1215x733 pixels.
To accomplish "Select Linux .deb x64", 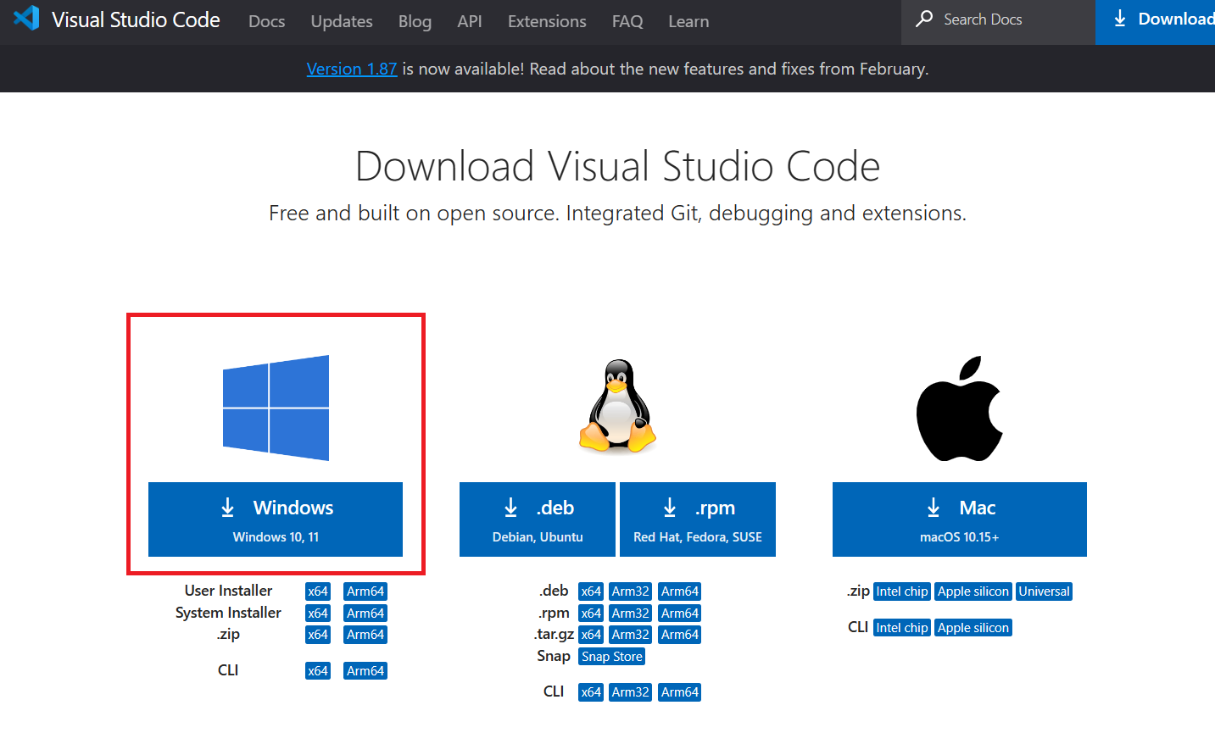I will point(591,591).
